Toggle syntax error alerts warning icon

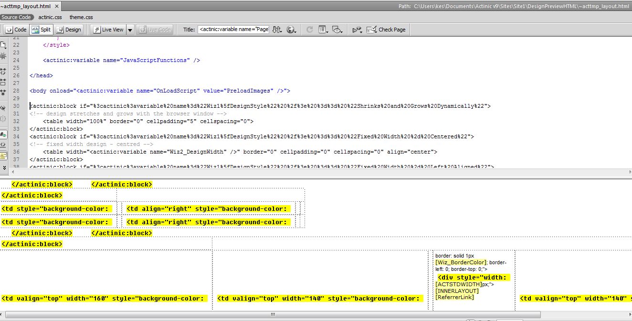[3, 155]
